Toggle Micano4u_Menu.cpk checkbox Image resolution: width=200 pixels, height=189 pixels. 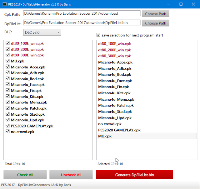click(7, 102)
